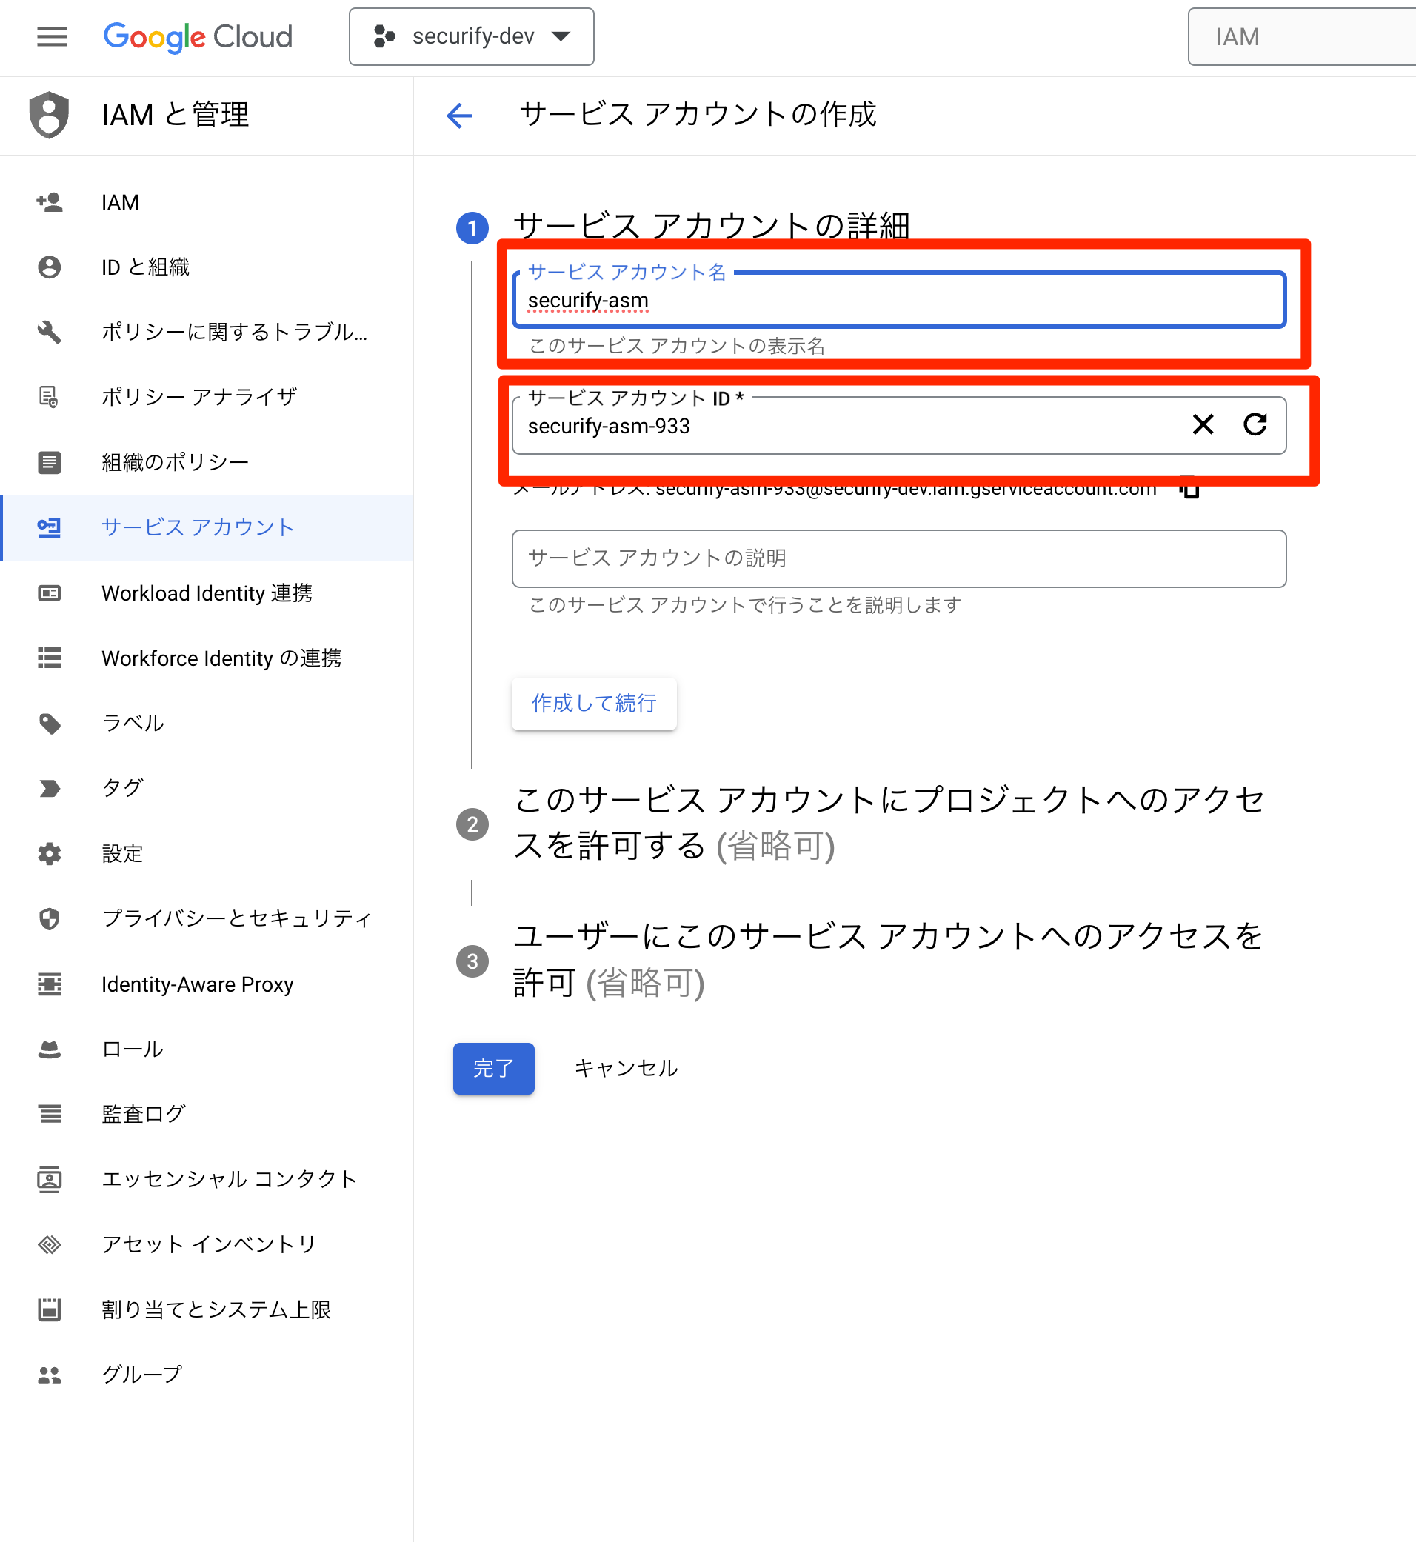The height and width of the screenshot is (1542, 1416).
Task: Click the サービス アカウントの説明 field
Action: (x=899, y=558)
